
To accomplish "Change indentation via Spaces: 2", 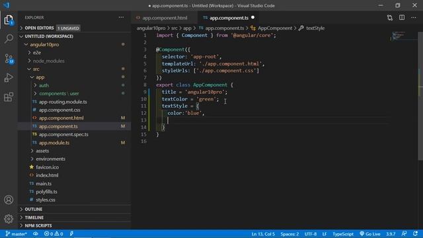I will [x=289, y=234].
